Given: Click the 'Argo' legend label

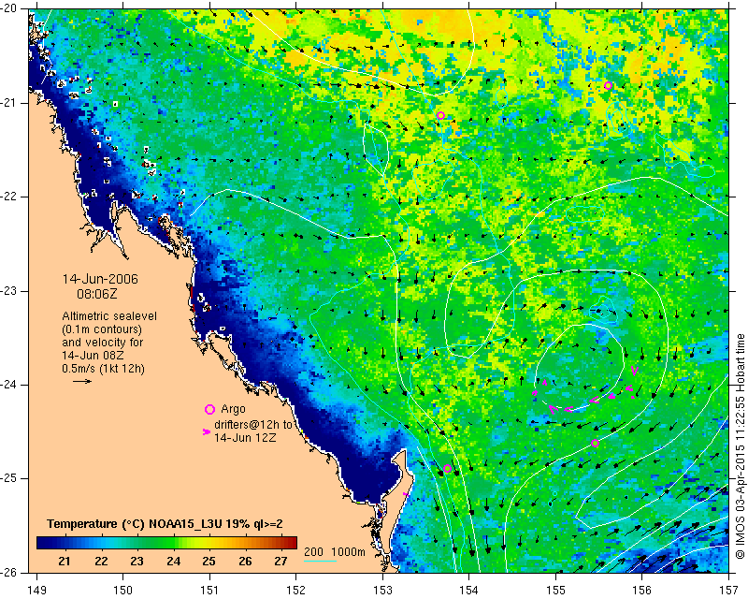Looking at the screenshot, I should click(x=233, y=409).
